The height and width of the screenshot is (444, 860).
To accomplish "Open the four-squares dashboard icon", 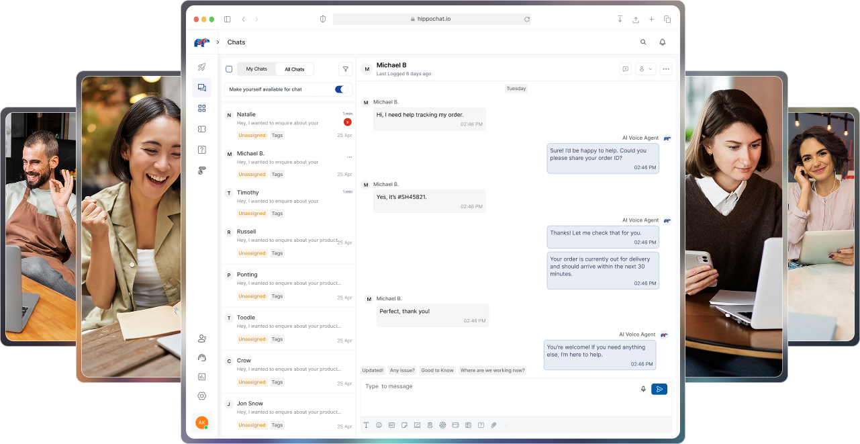I will click(201, 108).
